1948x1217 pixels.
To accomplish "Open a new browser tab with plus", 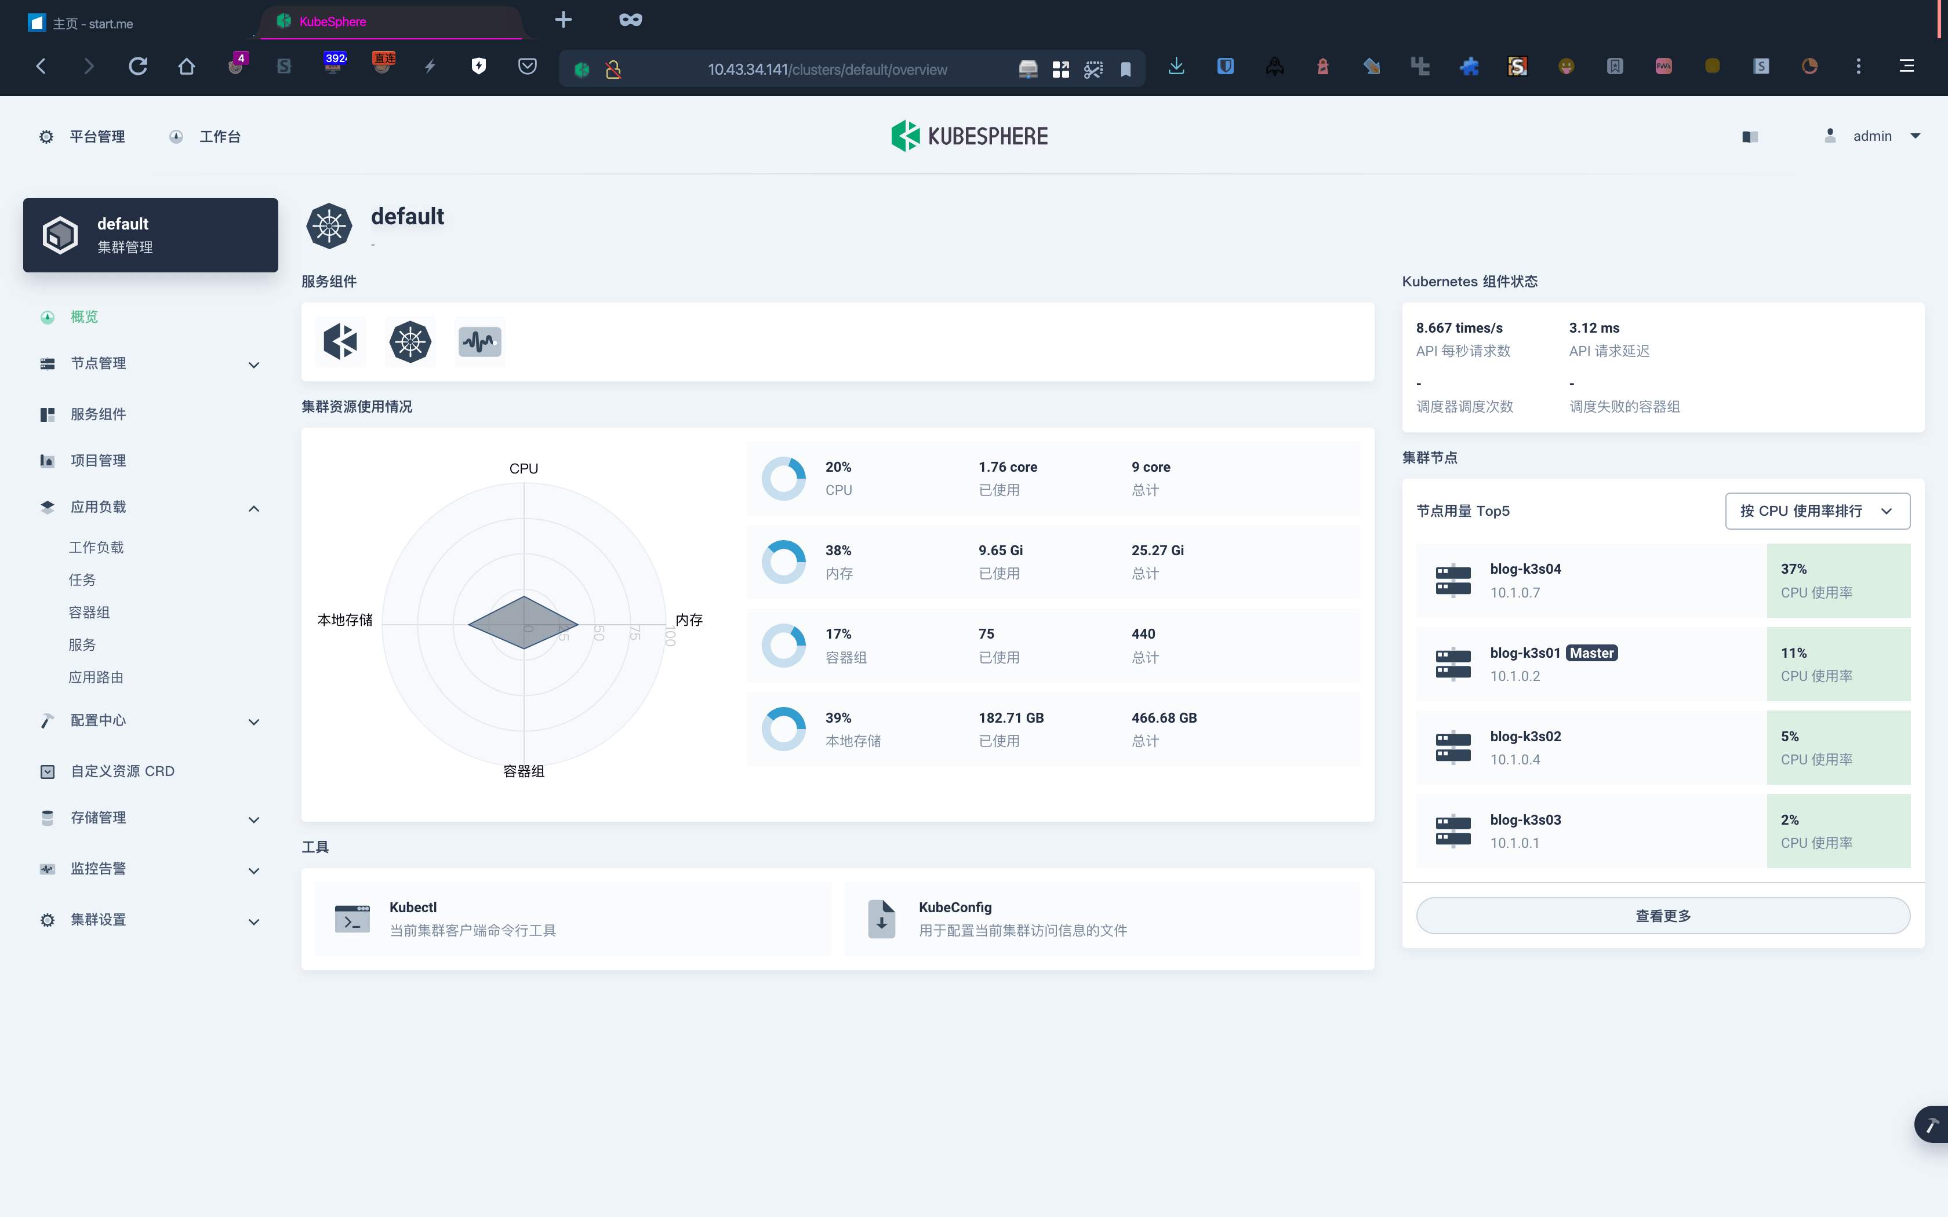I will [564, 19].
